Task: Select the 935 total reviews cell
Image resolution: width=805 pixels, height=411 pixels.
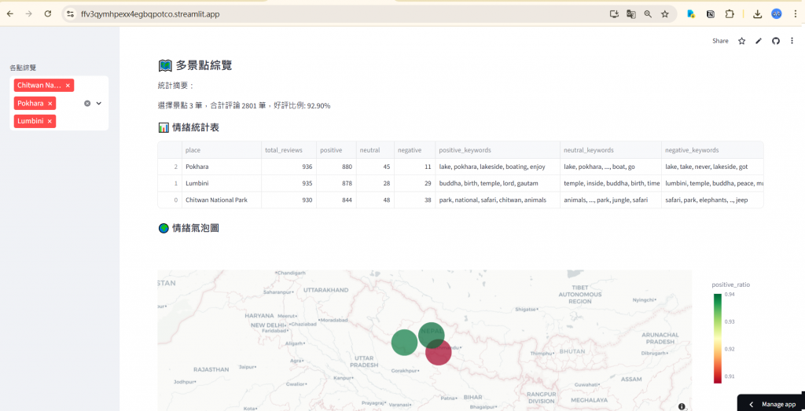Action: (289, 183)
